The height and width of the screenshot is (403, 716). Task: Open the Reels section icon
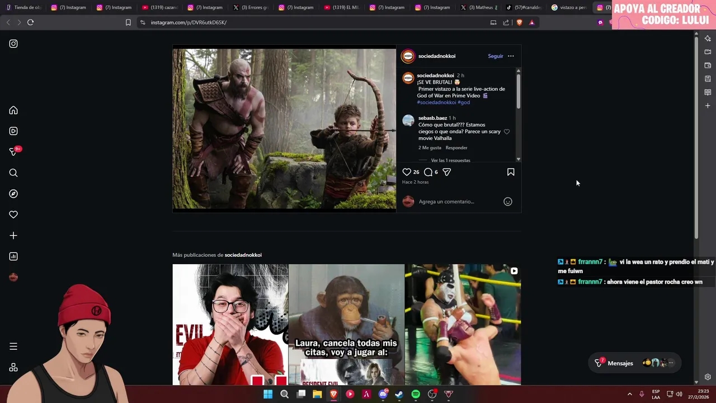[13, 131]
